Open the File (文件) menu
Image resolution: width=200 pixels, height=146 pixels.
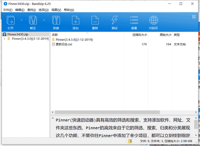8,10
